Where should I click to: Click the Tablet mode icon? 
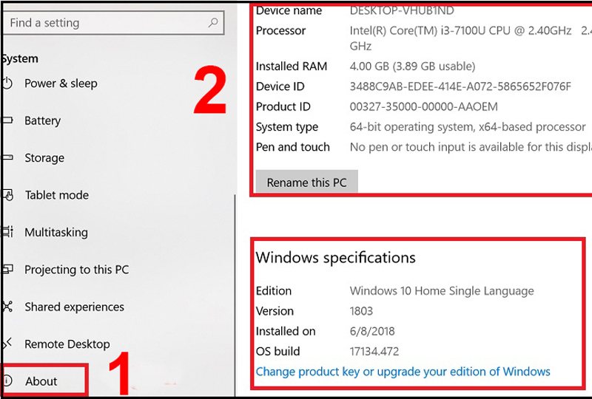point(7,195)
